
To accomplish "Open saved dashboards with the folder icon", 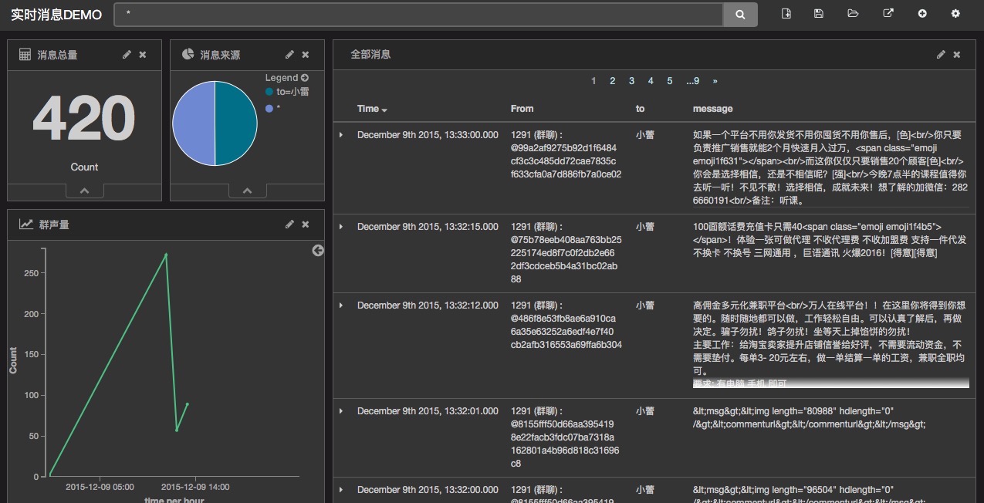I will [x=853, y=14].
